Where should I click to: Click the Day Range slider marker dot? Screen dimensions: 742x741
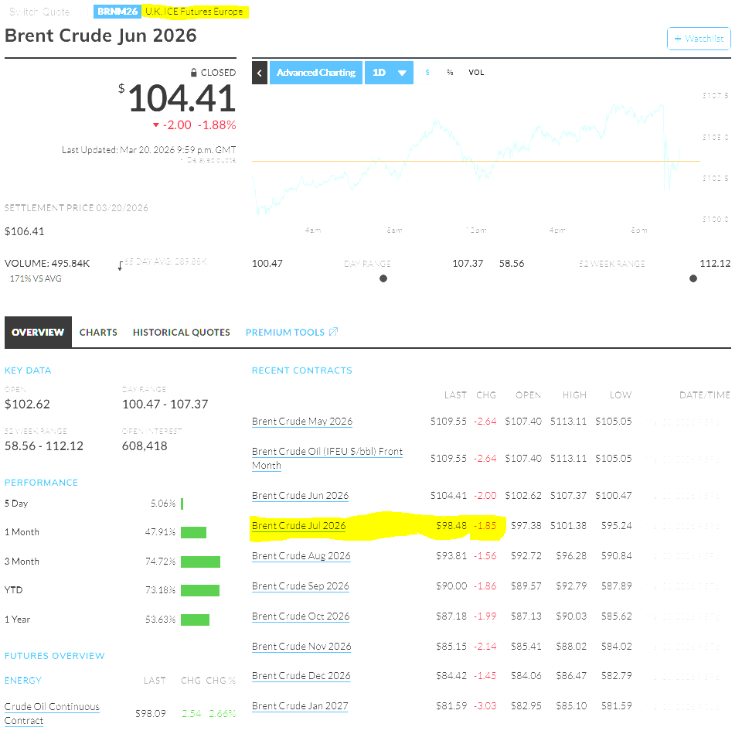click(x=383, y=278)
